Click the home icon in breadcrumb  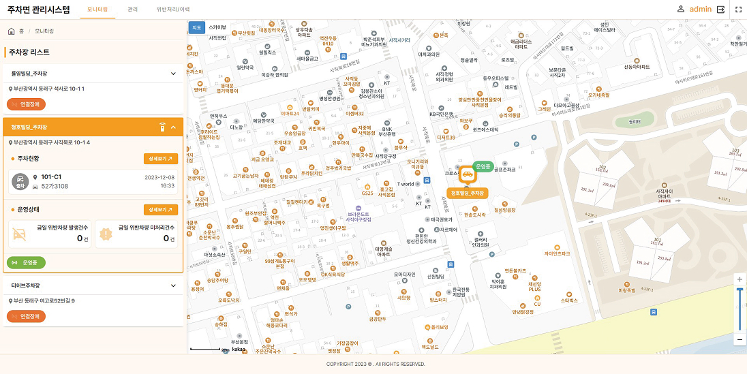pos(12,31)
